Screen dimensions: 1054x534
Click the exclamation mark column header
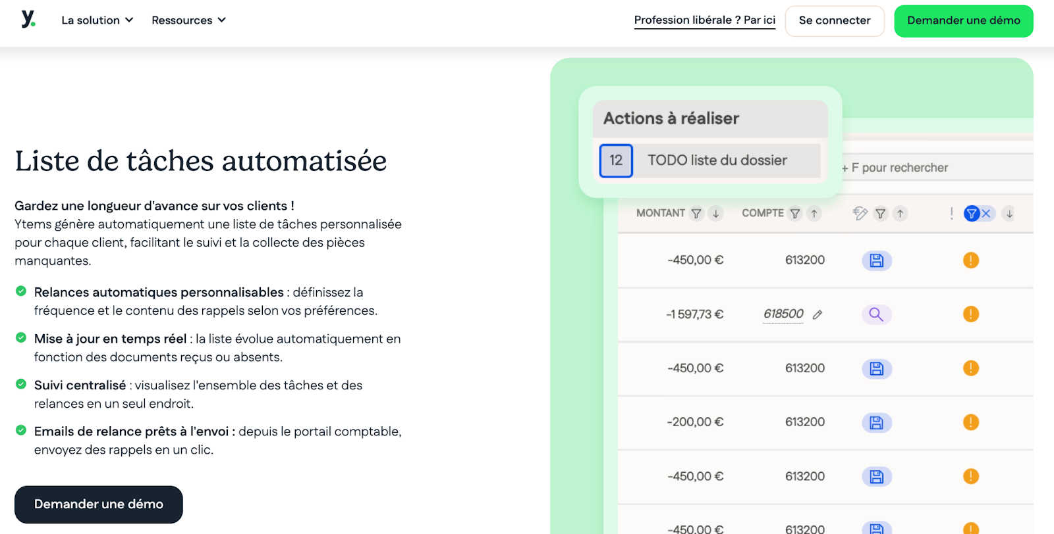pyautogui.click(x=951, y=213)
